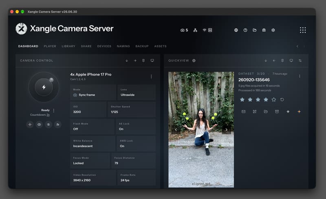Change the Shutter Speed value 1/125

132,110
